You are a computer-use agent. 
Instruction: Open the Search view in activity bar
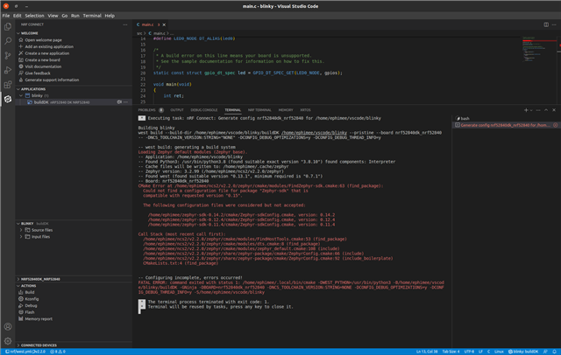8,41
